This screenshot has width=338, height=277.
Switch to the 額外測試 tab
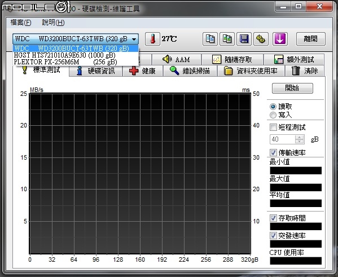tap(294, 59)
